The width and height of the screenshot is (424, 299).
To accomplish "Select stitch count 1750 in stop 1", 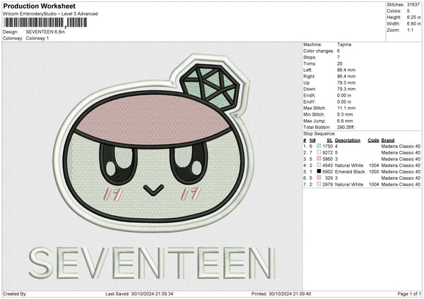I will pyautogui.click(x=328, y=146).
